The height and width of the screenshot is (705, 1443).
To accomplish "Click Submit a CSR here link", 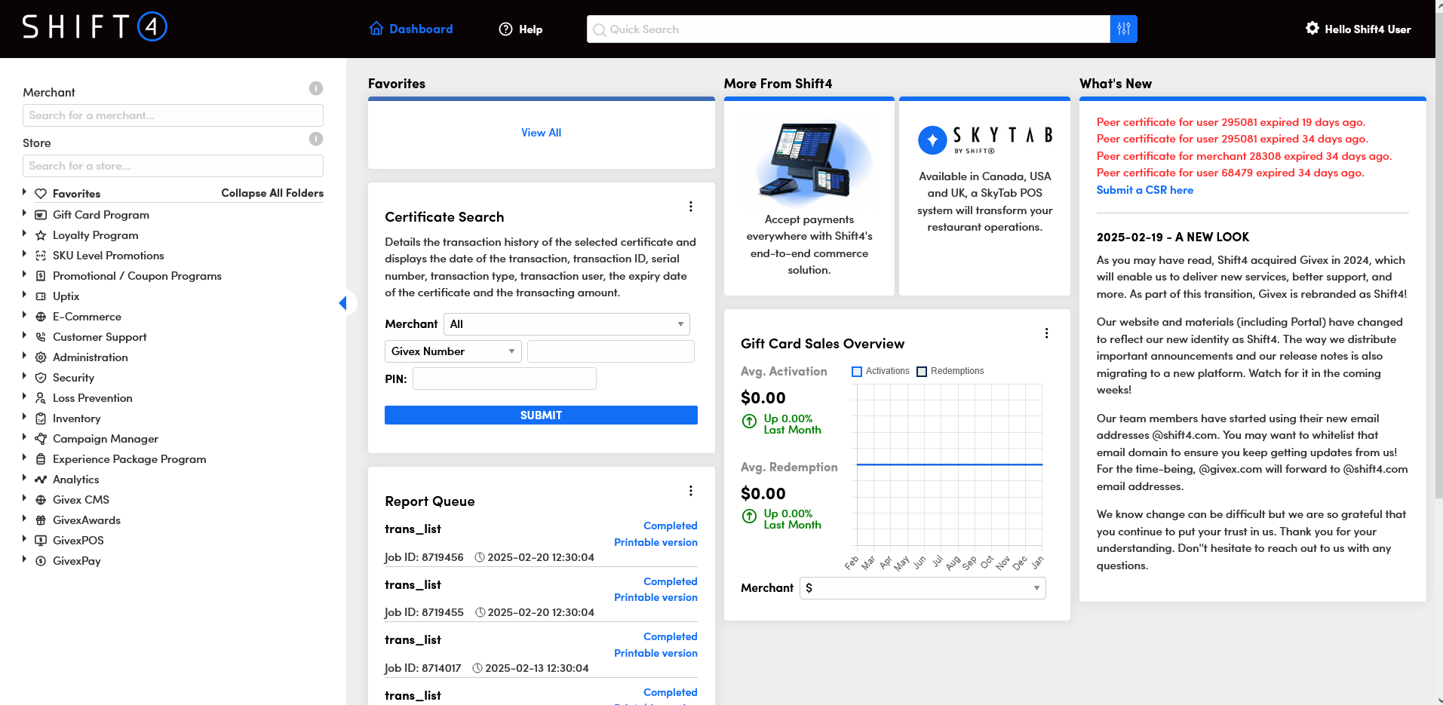I will tap(1144, 190).
